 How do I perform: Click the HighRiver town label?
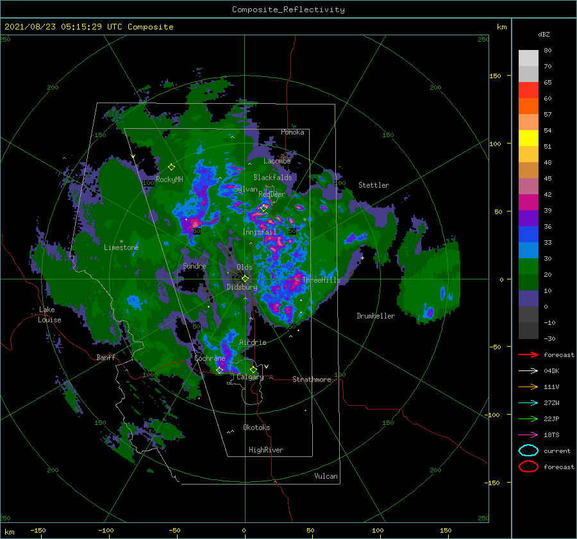pyautogui.click(x=266, y=450)
